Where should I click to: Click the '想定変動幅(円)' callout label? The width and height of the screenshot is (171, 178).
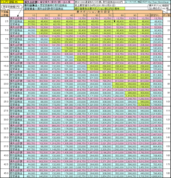click(x=11, y=7)
